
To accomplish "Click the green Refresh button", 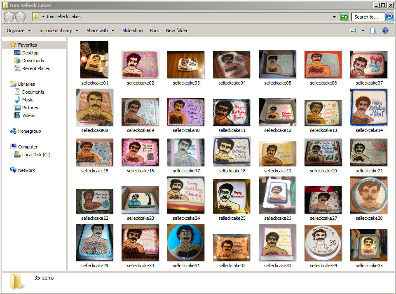I will tap(344, 17).
